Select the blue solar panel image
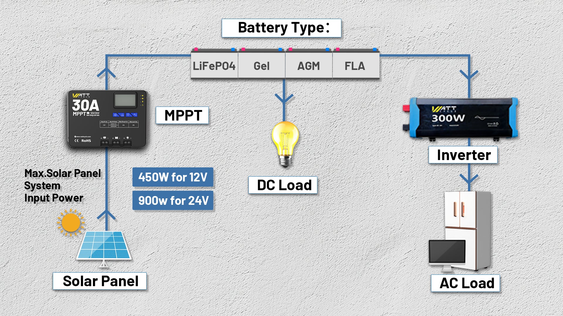This screenshot has height=316, width=563. [104, 245]
